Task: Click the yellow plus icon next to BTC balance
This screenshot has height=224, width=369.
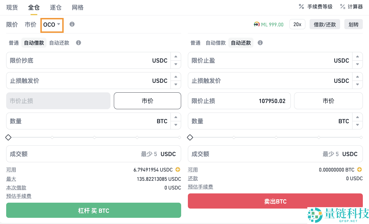Action: pos(359,170)
